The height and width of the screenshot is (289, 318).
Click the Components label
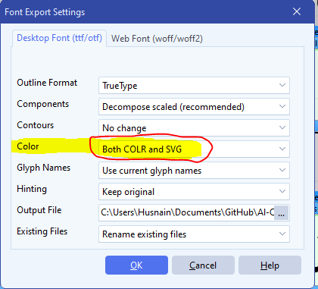(x=43, y=104)
